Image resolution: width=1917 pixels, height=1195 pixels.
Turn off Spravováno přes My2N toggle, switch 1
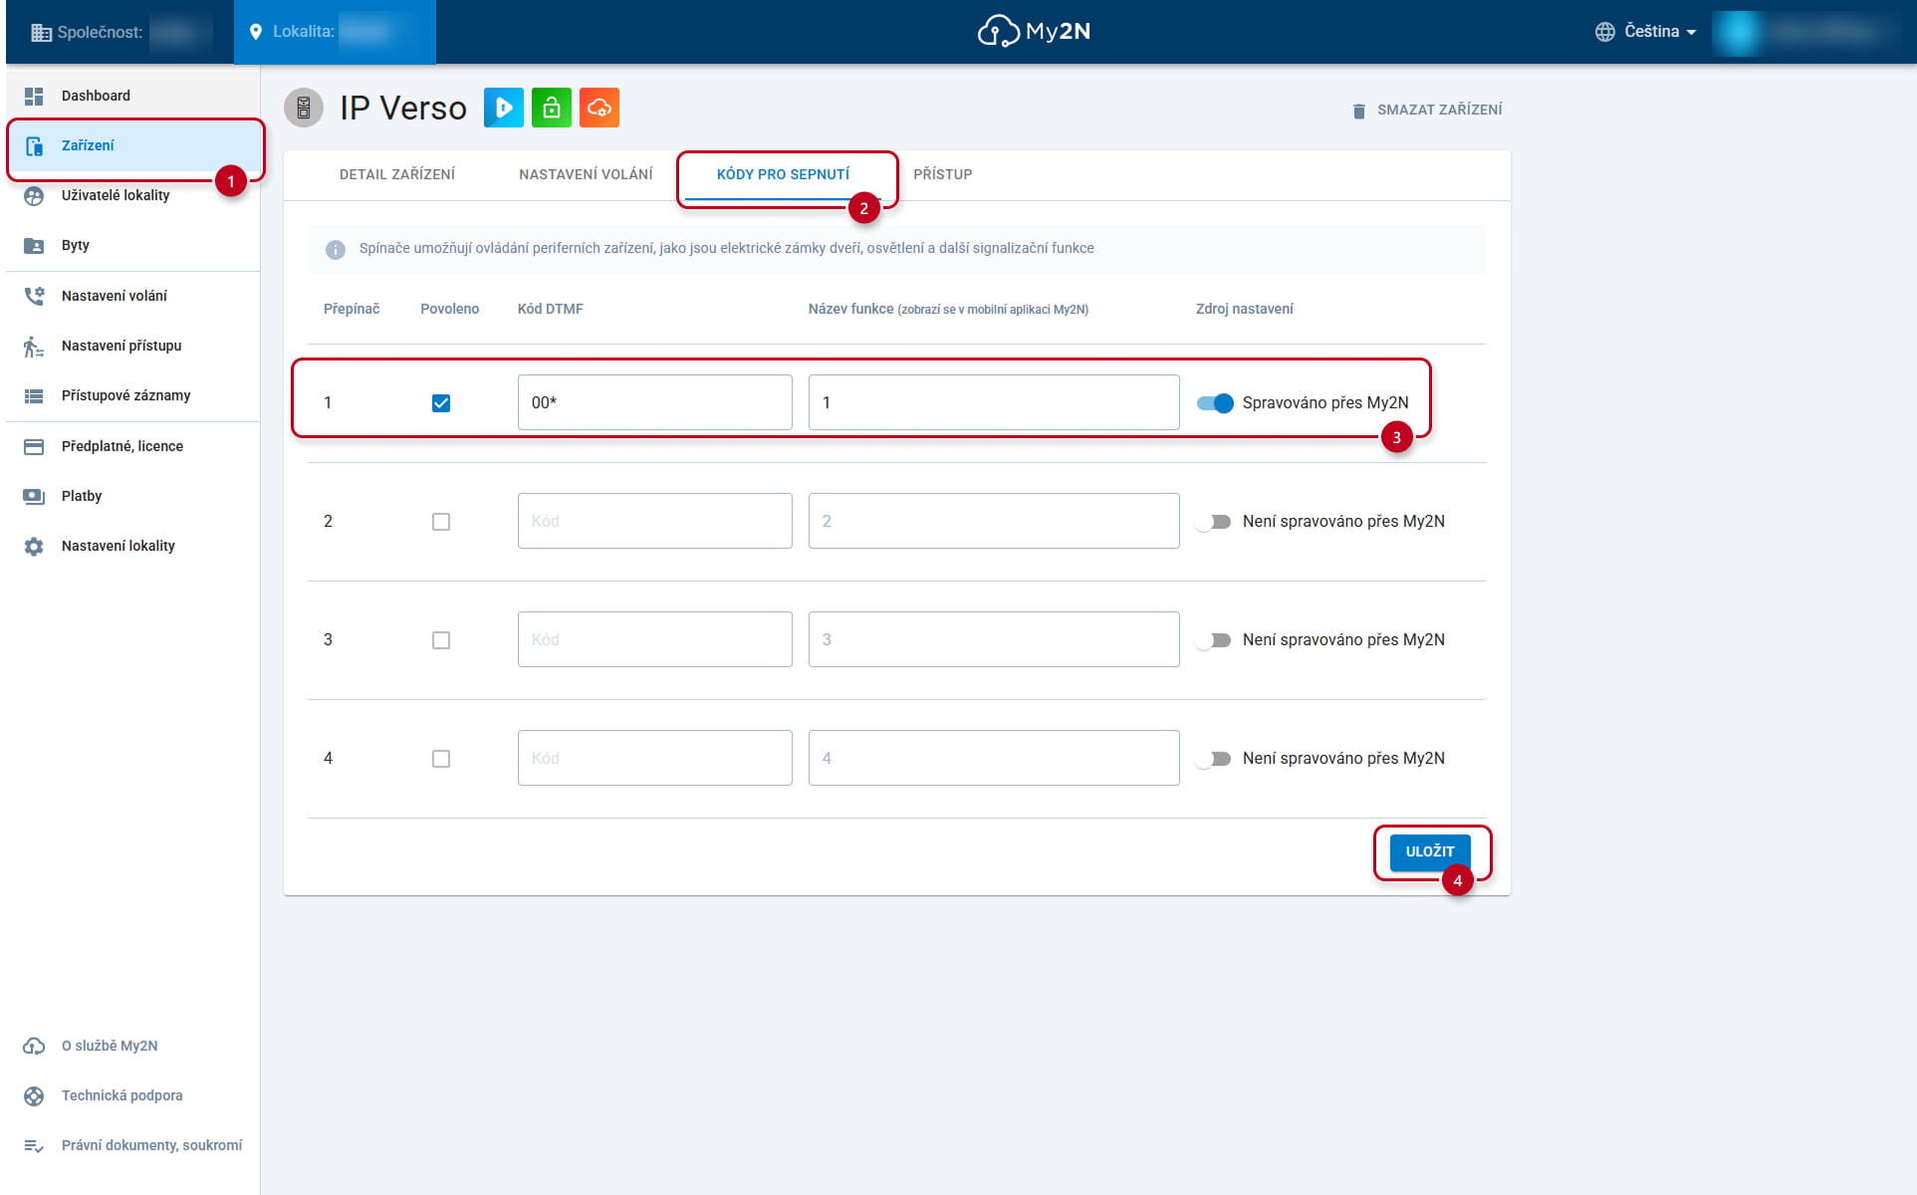(1215, 403)
